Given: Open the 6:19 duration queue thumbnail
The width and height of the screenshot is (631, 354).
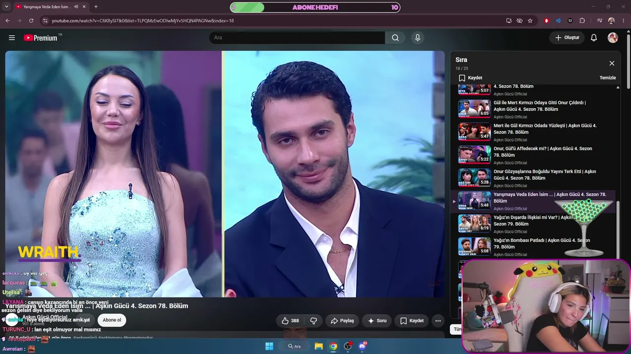Looking at the screenshot, I should [474, 224].
